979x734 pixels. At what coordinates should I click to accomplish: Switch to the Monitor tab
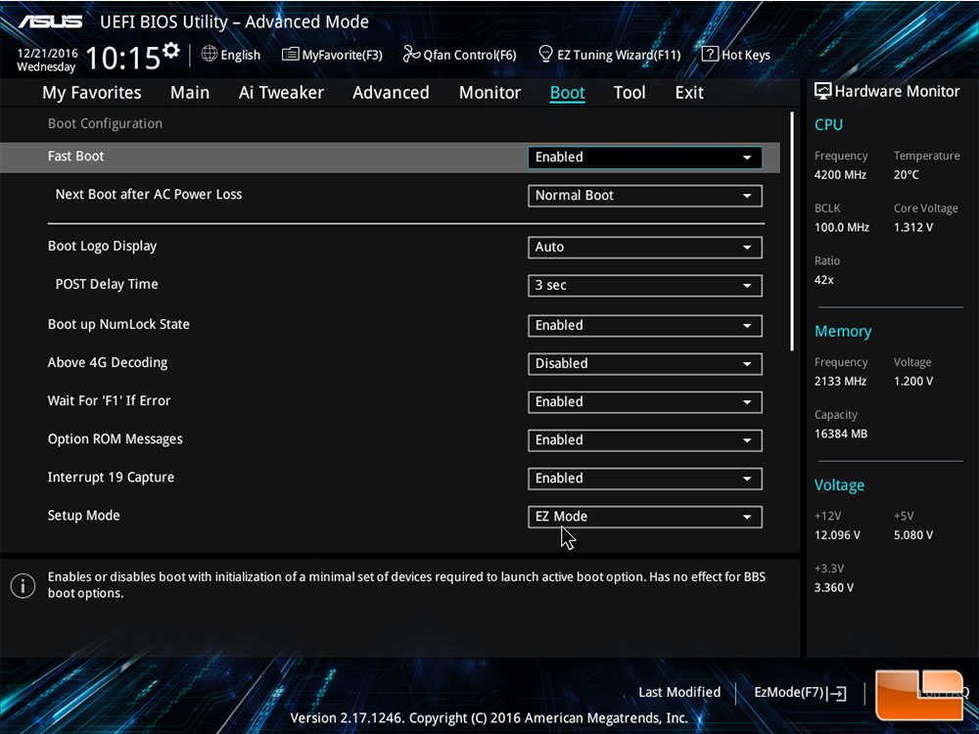tap(489, 92)
